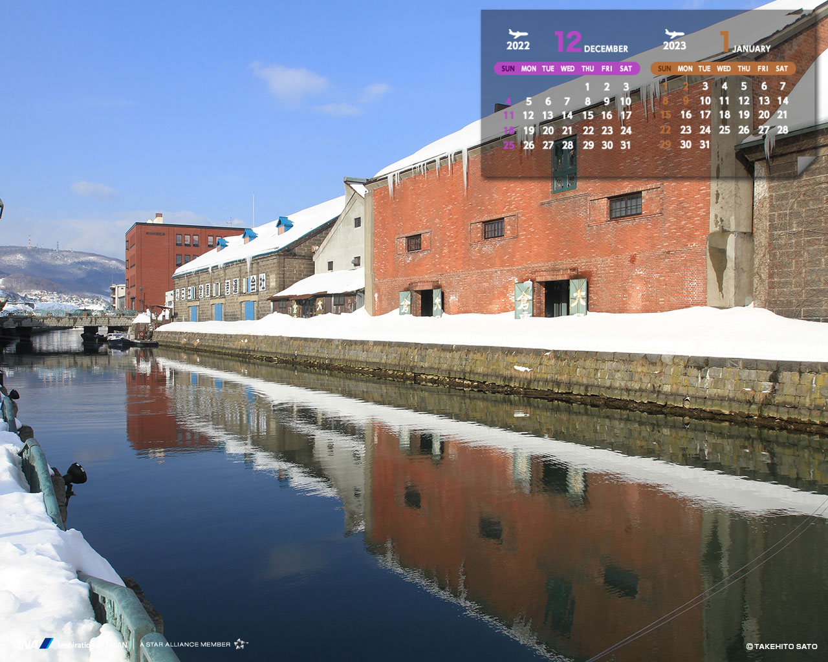Click the page-curl corner of the calendar

(806, 165)
